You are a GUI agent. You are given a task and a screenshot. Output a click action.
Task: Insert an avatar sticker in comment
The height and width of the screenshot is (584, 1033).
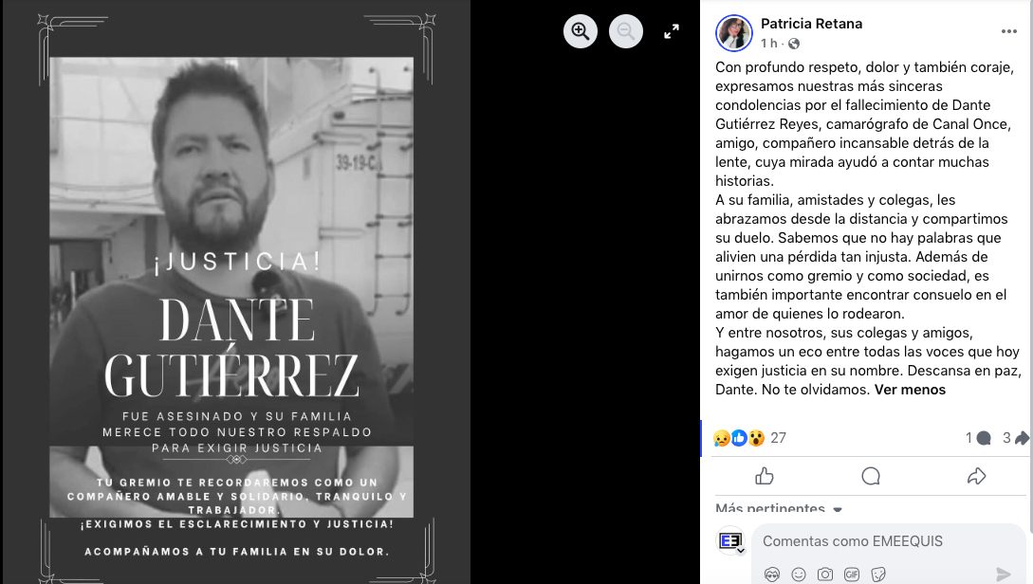[x=772, y=575]
